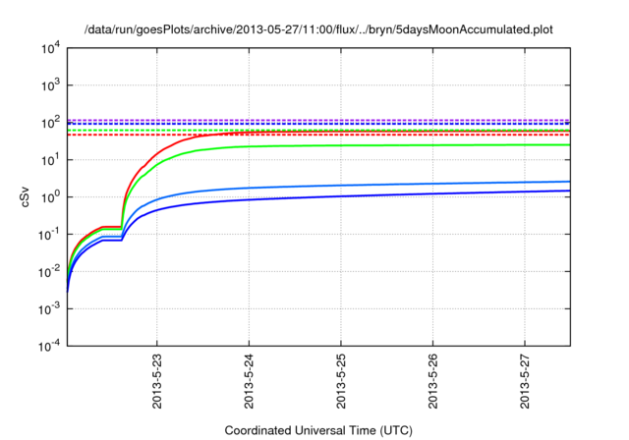Click the 10^0 y-axis tick label
The image size is (629, 440).
pos(50,196)
